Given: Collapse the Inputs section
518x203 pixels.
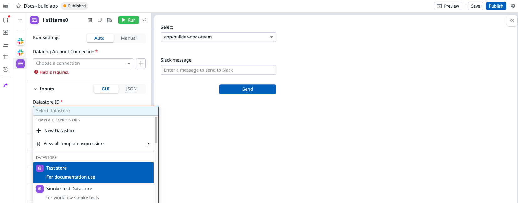Looking at the screenshot, I should (36, 89).
